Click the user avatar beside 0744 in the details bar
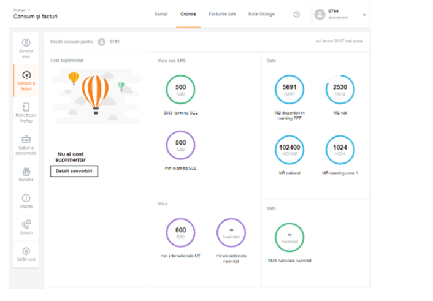The width and height of the screenshot is (433, 301). coord(101,42)
